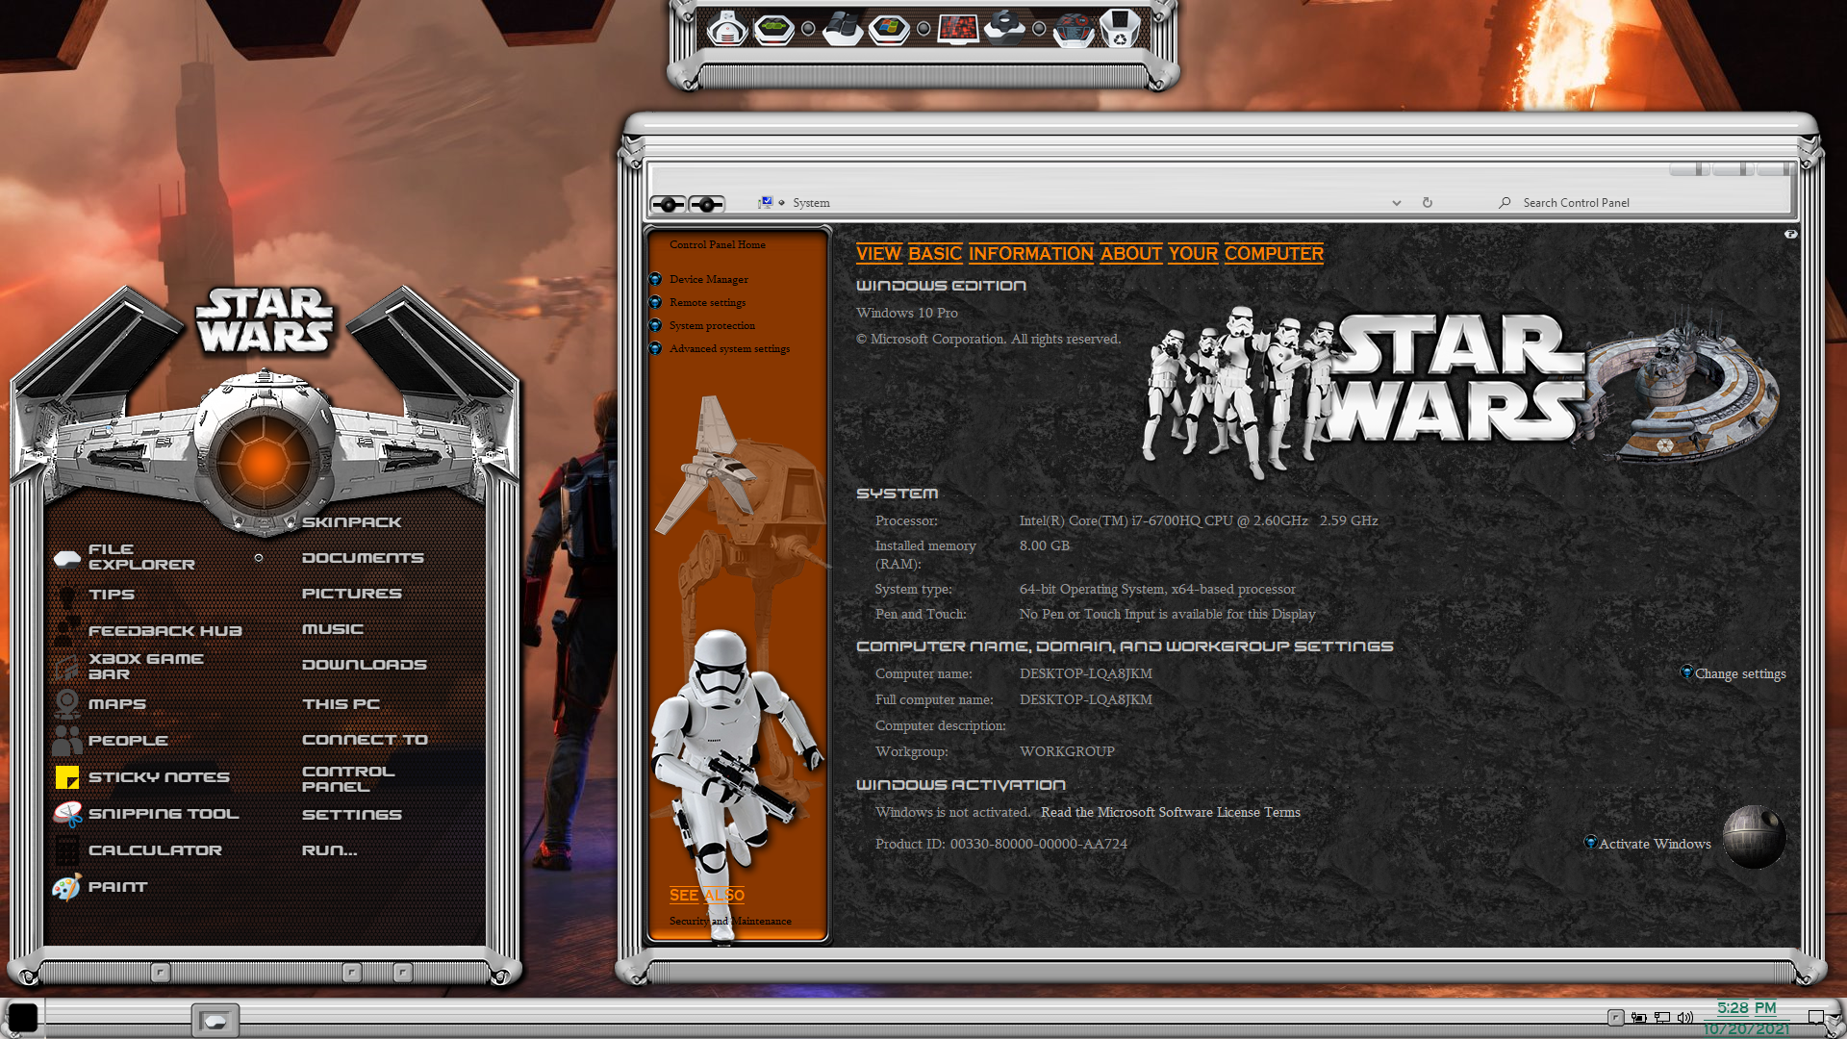Click the red monitor dock icon
The width and height of the screenshot is (1847, 1039).
(x=958, y=29)
